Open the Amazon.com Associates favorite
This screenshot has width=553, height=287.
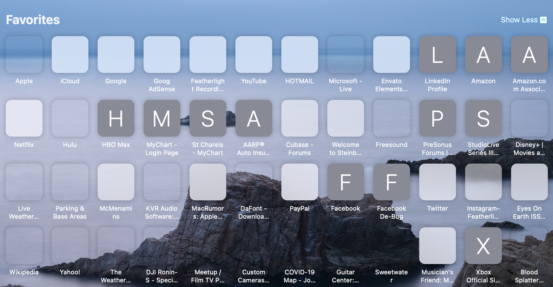pyautogui.click(x=529, y=55)
